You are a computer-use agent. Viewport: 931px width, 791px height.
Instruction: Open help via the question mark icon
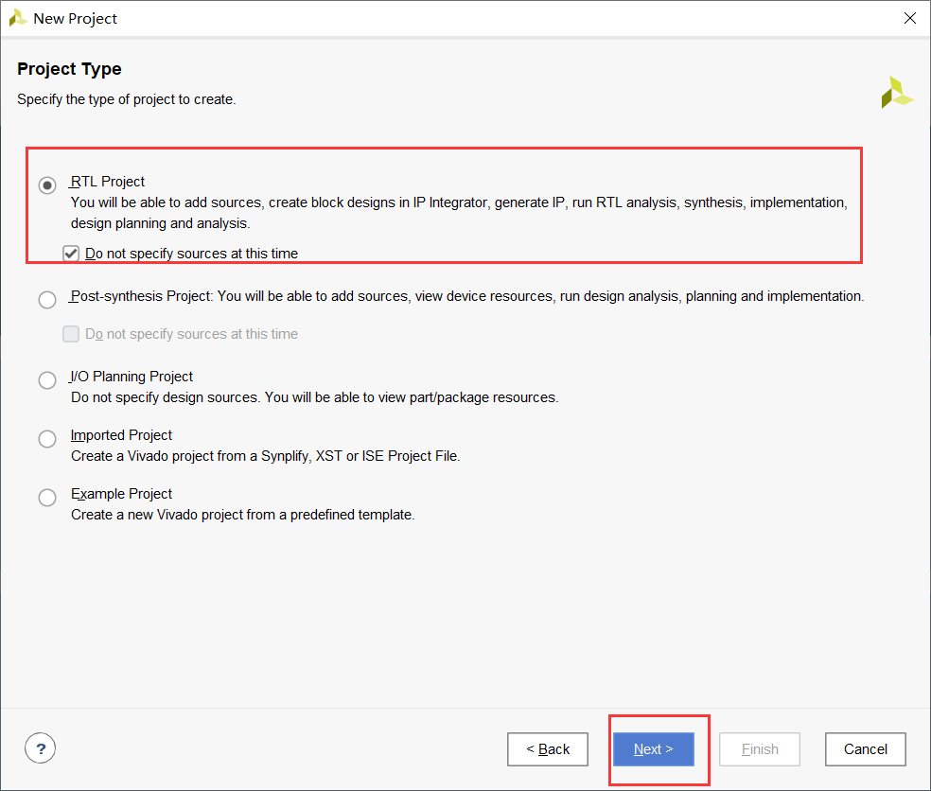41,748
